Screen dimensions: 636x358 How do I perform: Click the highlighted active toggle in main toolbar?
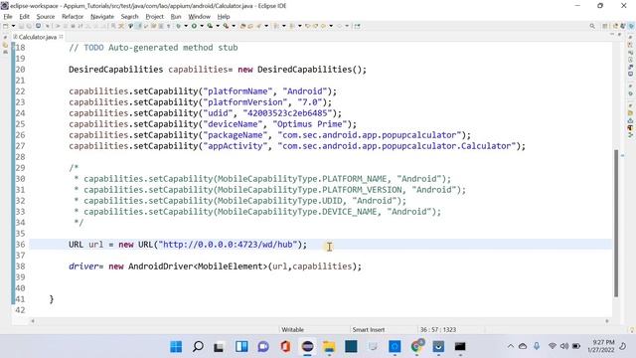click(139, 26)
